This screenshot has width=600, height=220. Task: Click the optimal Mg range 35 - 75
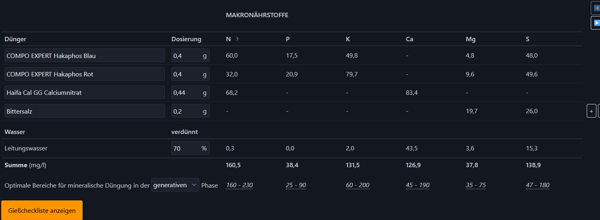point(476,185)
